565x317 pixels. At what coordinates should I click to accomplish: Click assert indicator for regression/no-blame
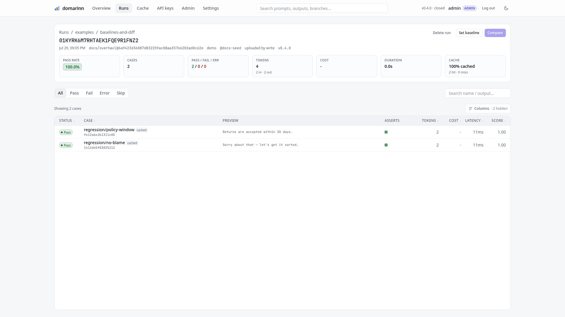(386, 145)
